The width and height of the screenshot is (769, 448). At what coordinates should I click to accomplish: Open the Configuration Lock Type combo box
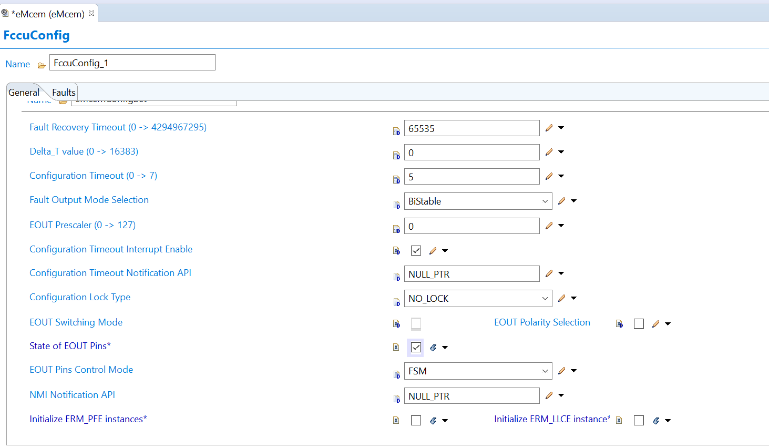pos(478,299)
